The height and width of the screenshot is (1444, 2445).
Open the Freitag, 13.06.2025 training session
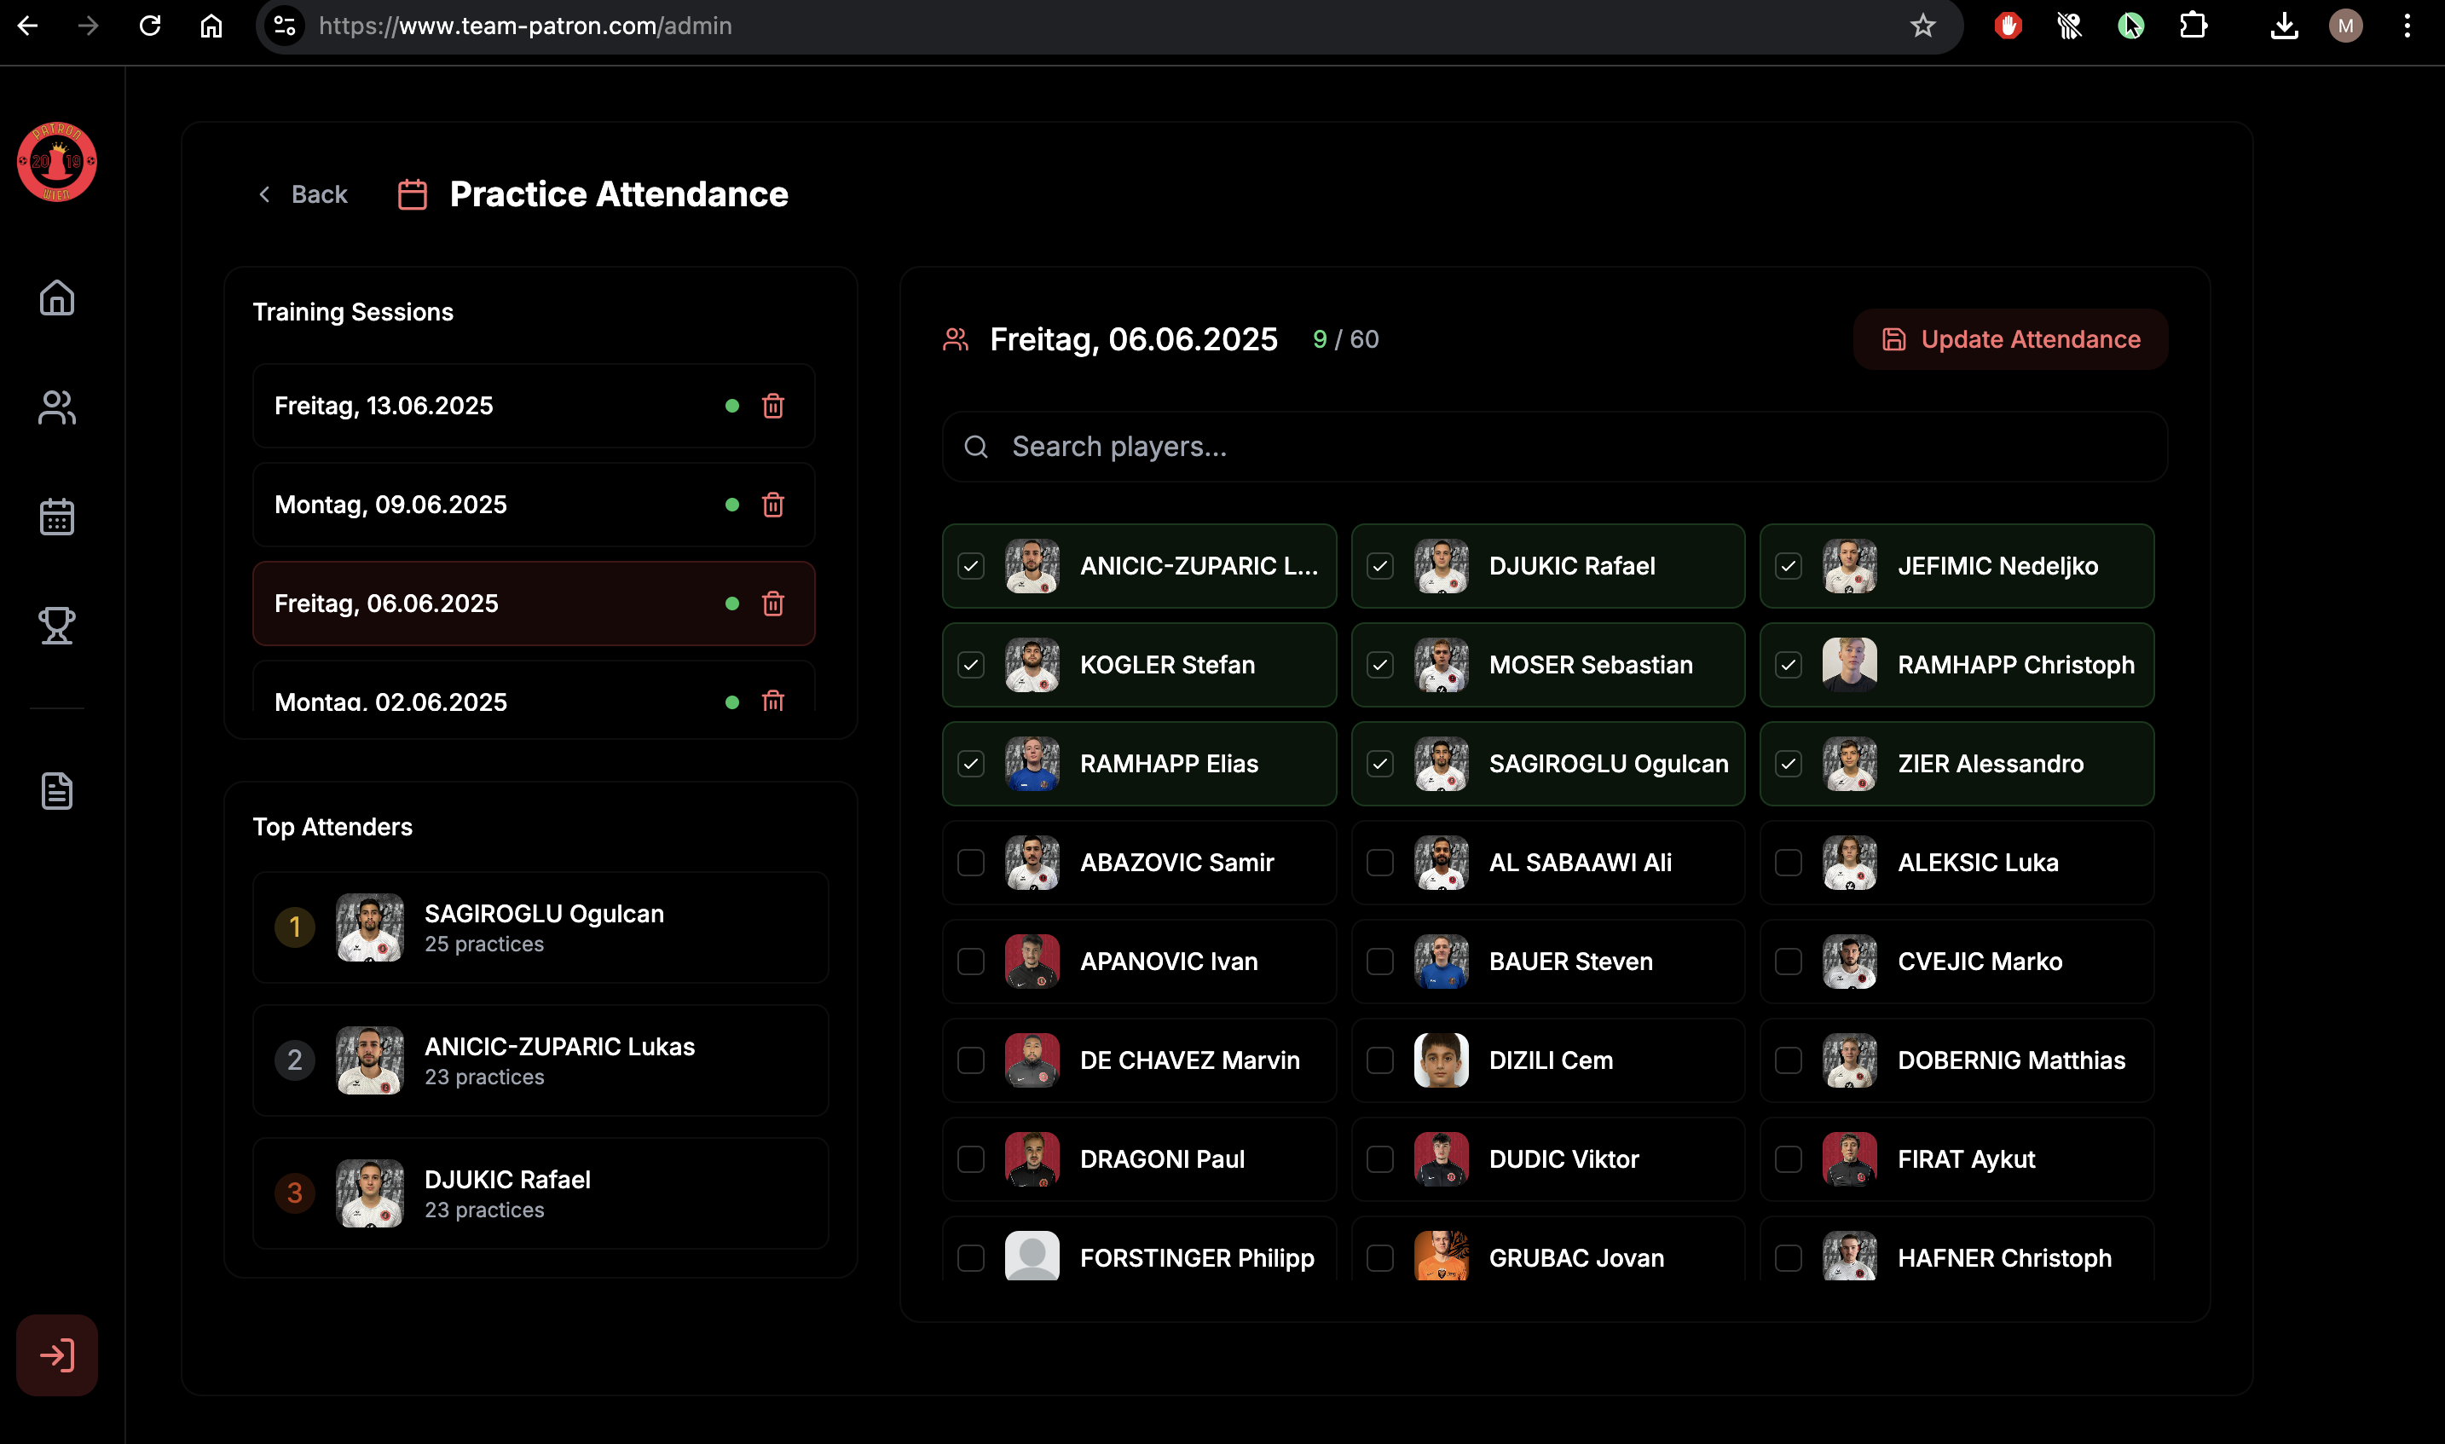point(487,406)
